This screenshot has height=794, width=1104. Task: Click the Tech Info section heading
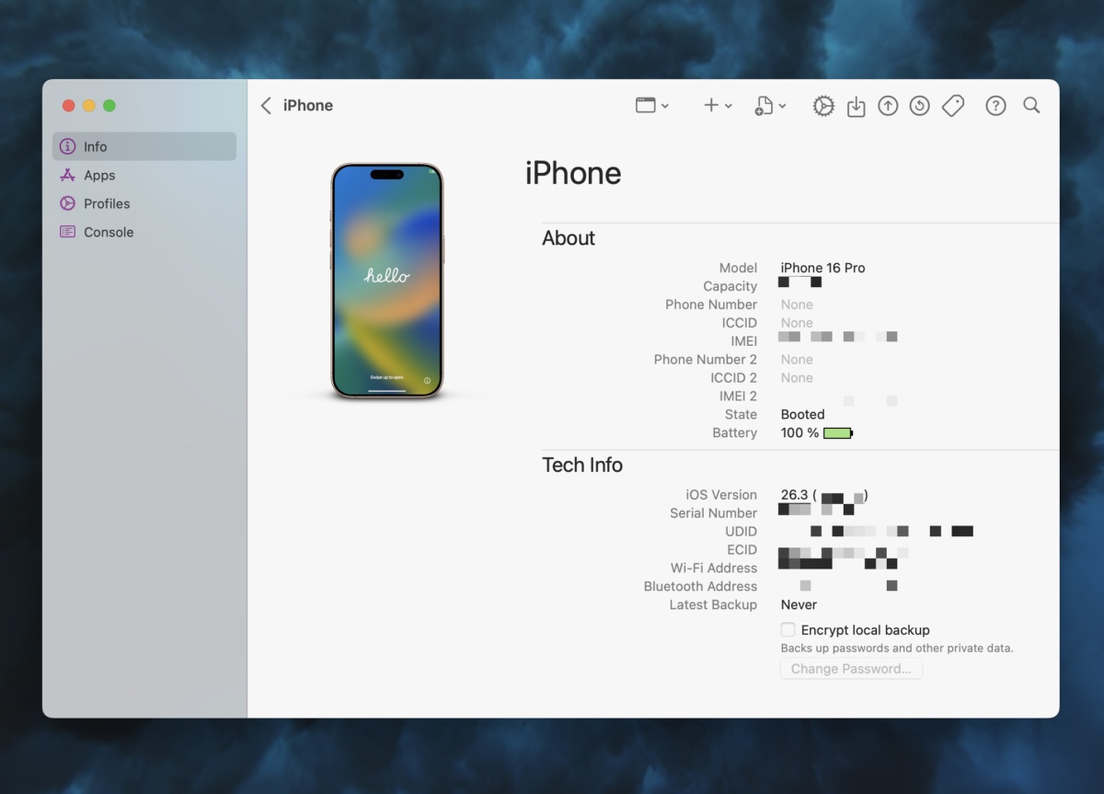[582, 466]
